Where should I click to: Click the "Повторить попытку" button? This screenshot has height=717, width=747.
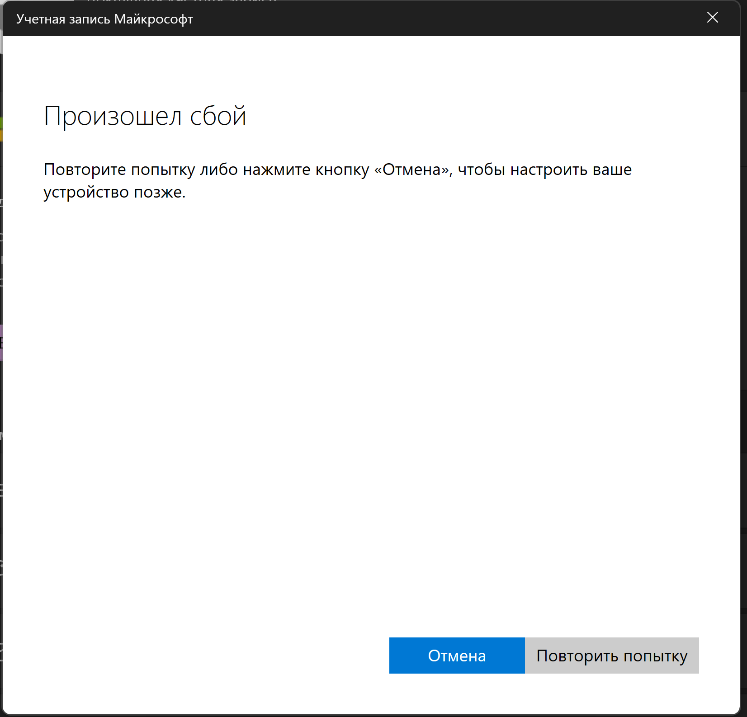coord(612,655)
